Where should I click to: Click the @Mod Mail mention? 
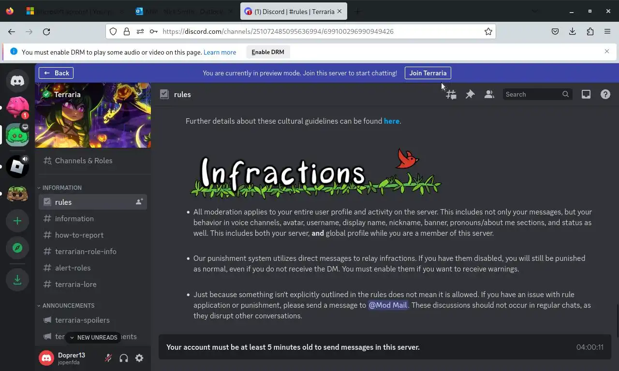point(388,305)
